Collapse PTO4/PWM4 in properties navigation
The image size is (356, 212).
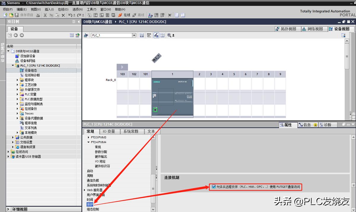88,142
